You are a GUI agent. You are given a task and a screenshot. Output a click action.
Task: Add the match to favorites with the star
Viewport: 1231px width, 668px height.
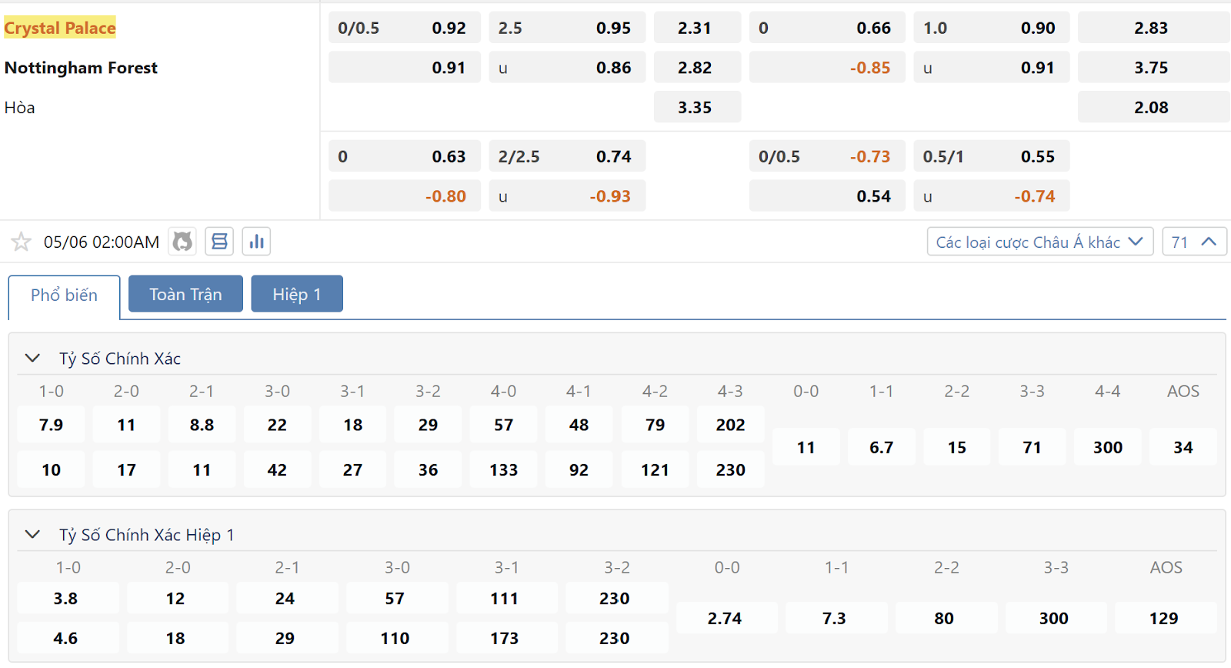pos(21,242)
